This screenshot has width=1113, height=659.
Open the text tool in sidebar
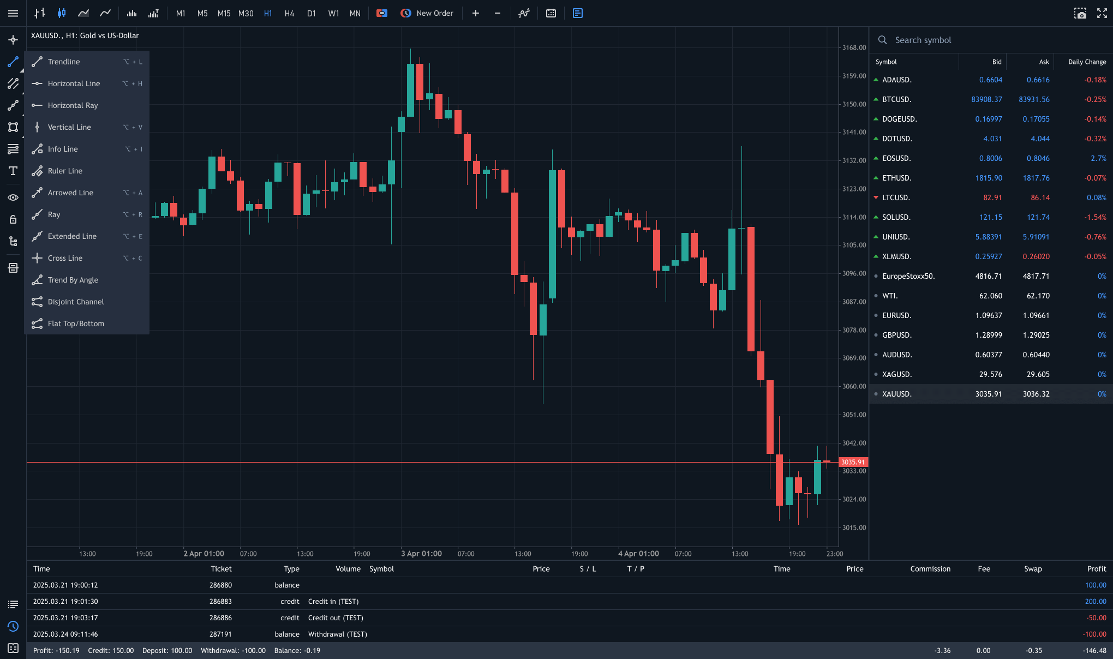[x=13, y=171]
